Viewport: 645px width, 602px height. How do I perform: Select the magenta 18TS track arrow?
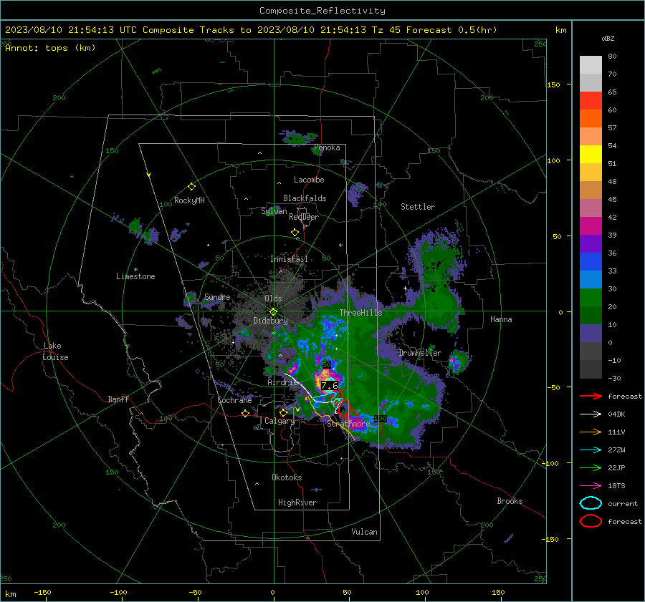click(591, 486)
